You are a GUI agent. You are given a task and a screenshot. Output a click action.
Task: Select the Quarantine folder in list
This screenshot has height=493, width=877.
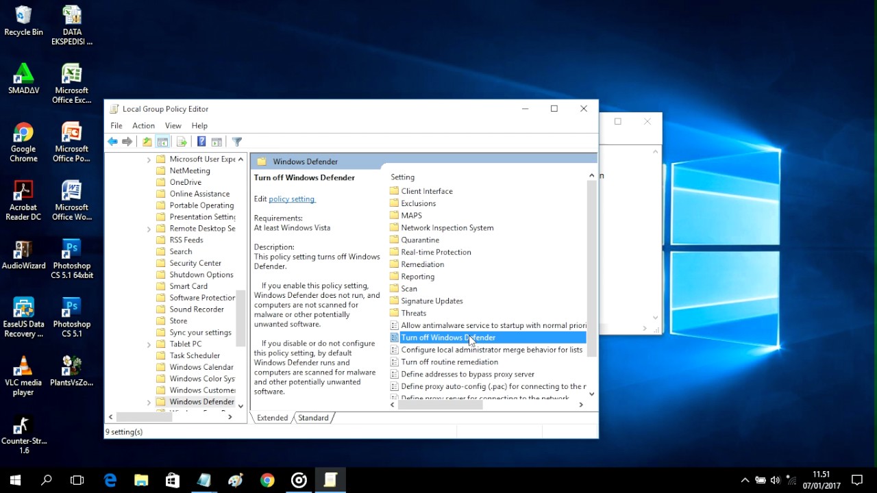(x=420, y=240)
